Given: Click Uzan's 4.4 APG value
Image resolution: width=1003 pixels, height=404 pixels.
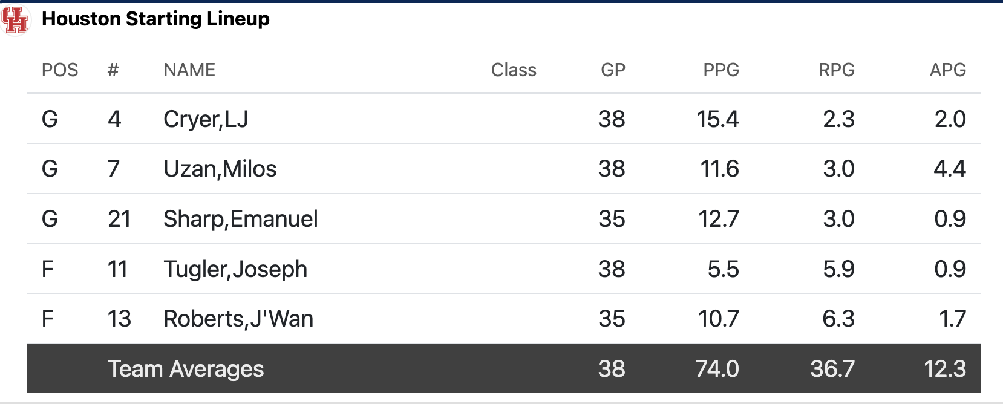Looking at the screenshot, I should (x=950, y=169).
